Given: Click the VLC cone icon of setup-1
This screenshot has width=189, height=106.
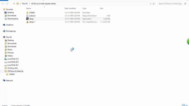Looking at the screenshot, I should coord(27,22).
